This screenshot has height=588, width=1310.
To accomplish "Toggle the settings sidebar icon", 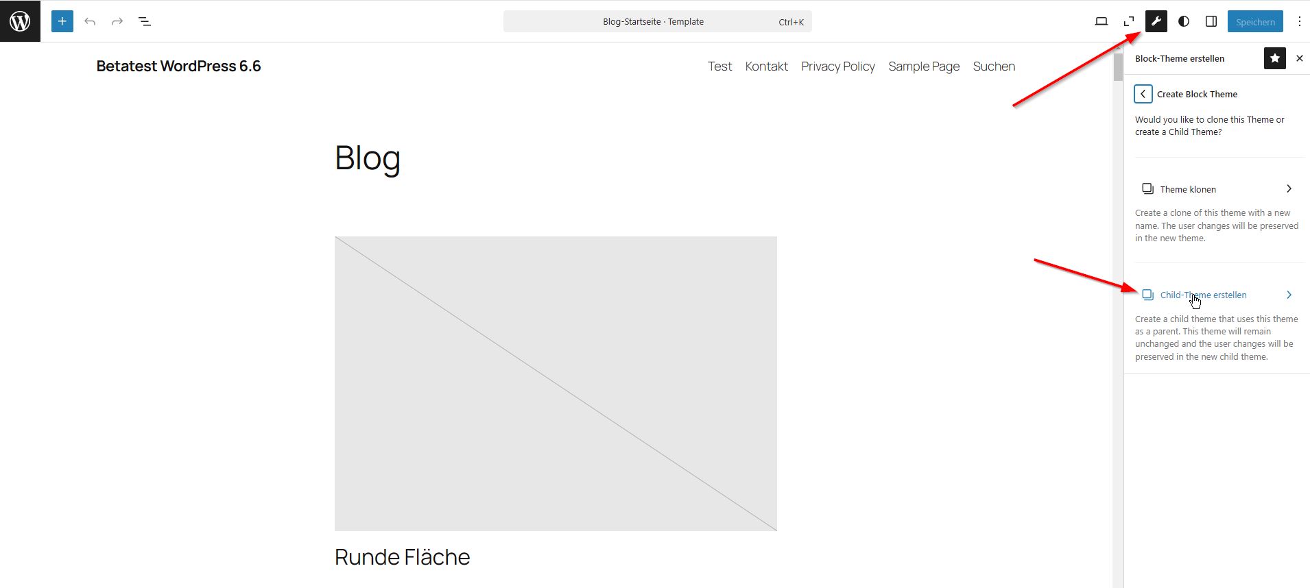I will click(x=1211, y=21).
